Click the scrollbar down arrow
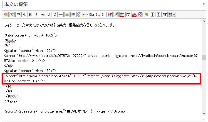208x122 pixels. coord(204,113)
